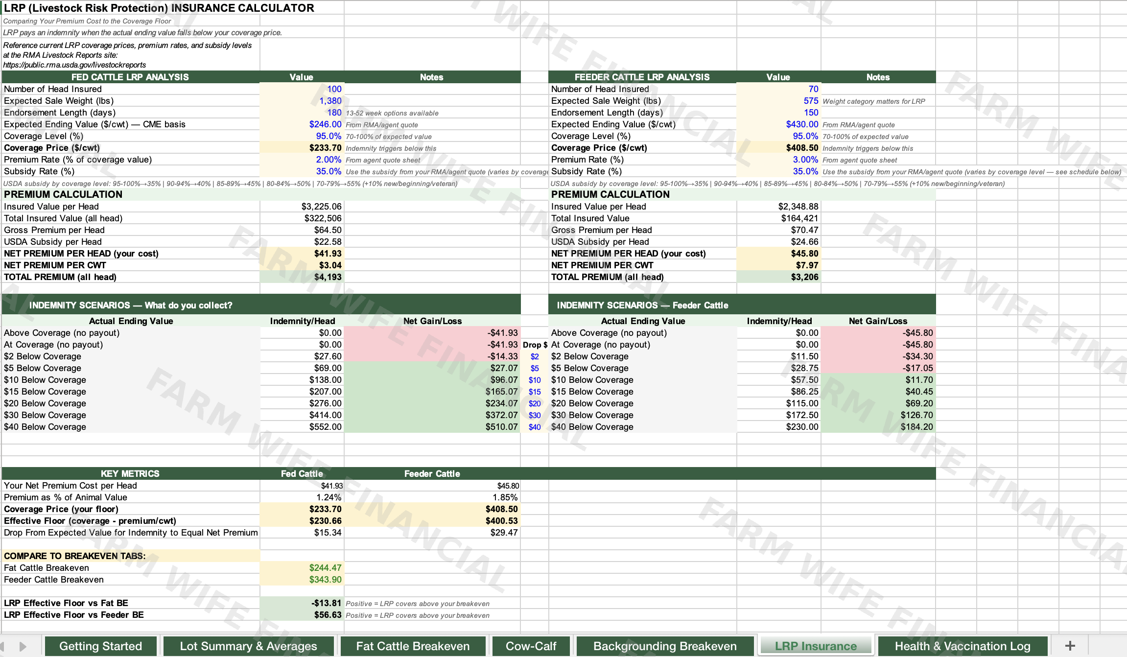Select Feeder USDA subsidy per head $24.66
1127x657 pixels.
[779, 242]
